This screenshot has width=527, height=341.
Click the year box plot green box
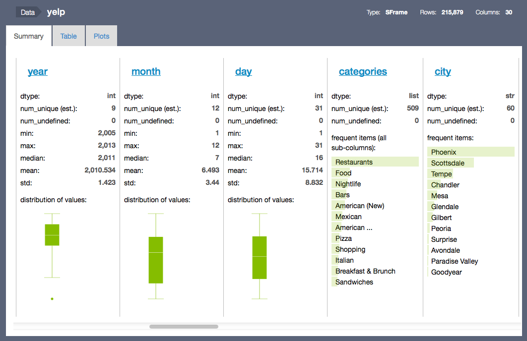[x=52, y=234]
